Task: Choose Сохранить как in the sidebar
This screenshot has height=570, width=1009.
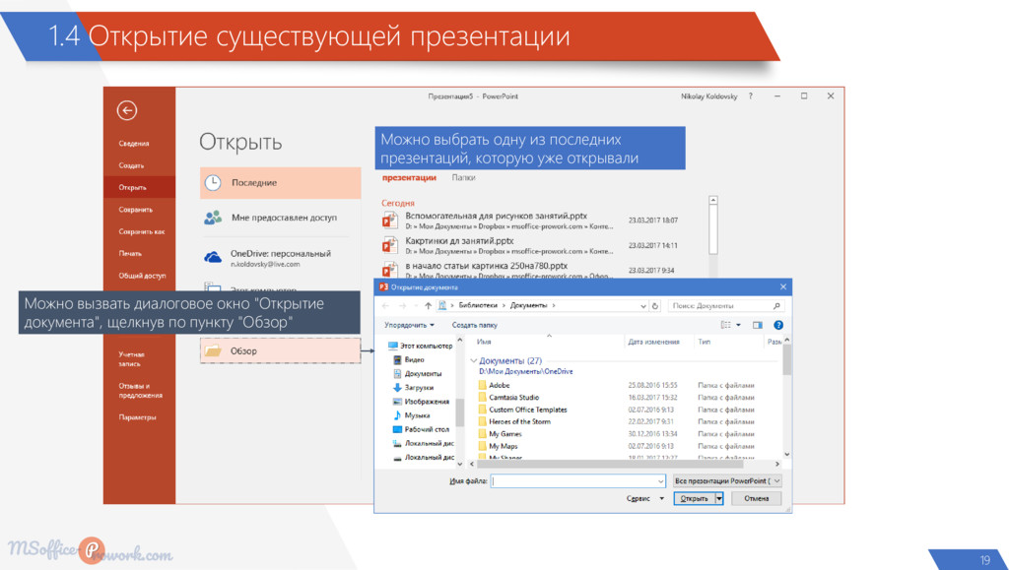Action: 142,231
